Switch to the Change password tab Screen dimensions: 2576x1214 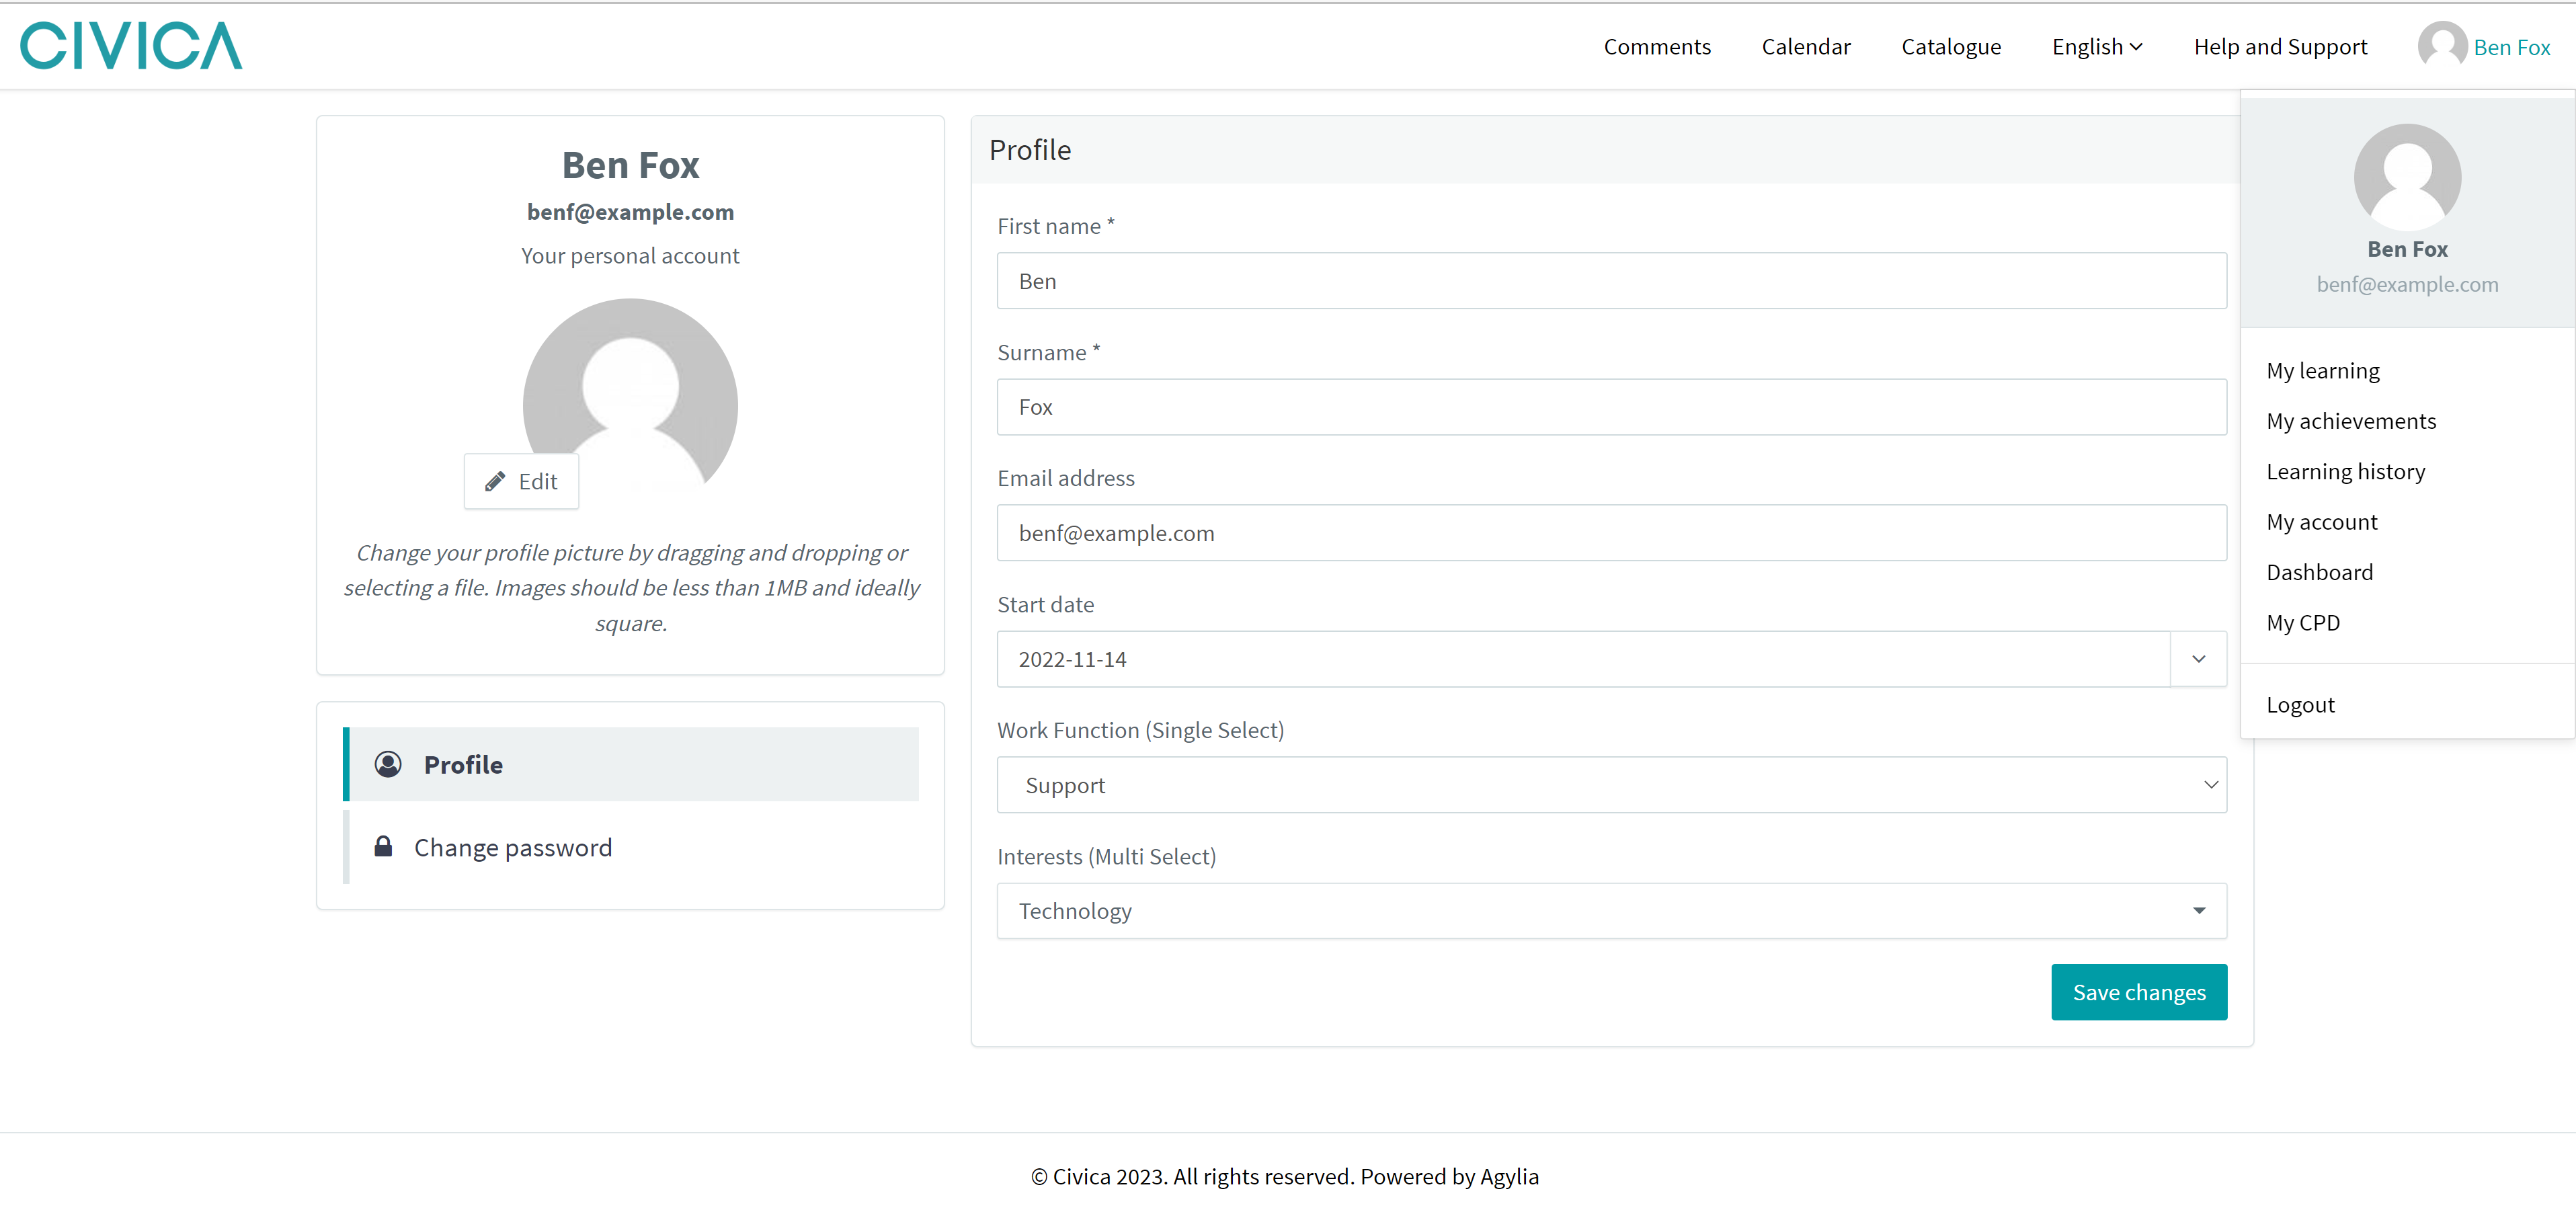(630, 847)
